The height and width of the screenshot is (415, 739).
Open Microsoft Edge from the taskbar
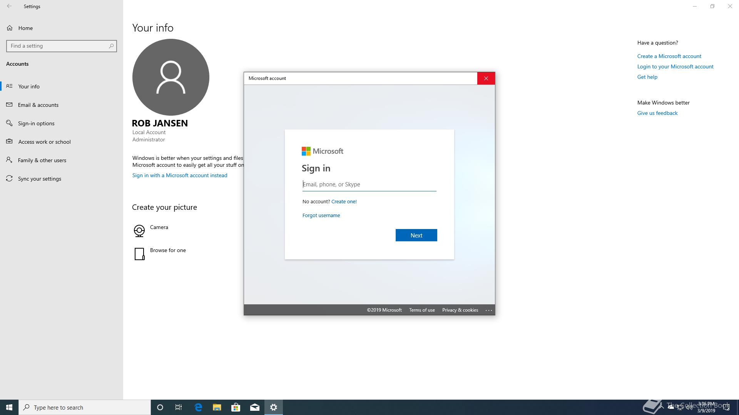(198, 407)
